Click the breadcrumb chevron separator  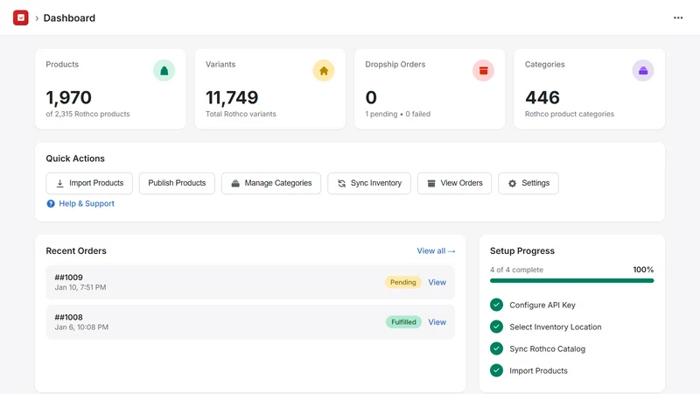point(37,18)
